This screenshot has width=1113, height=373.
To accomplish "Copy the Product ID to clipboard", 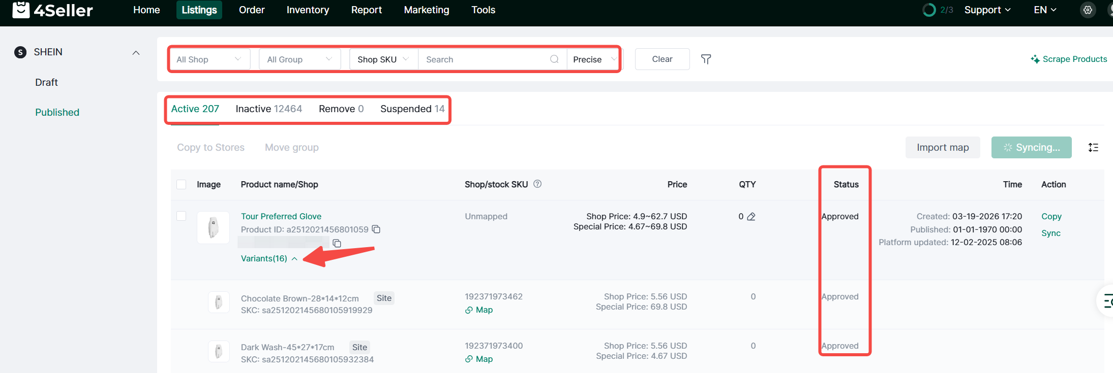I will coord(376,229).
